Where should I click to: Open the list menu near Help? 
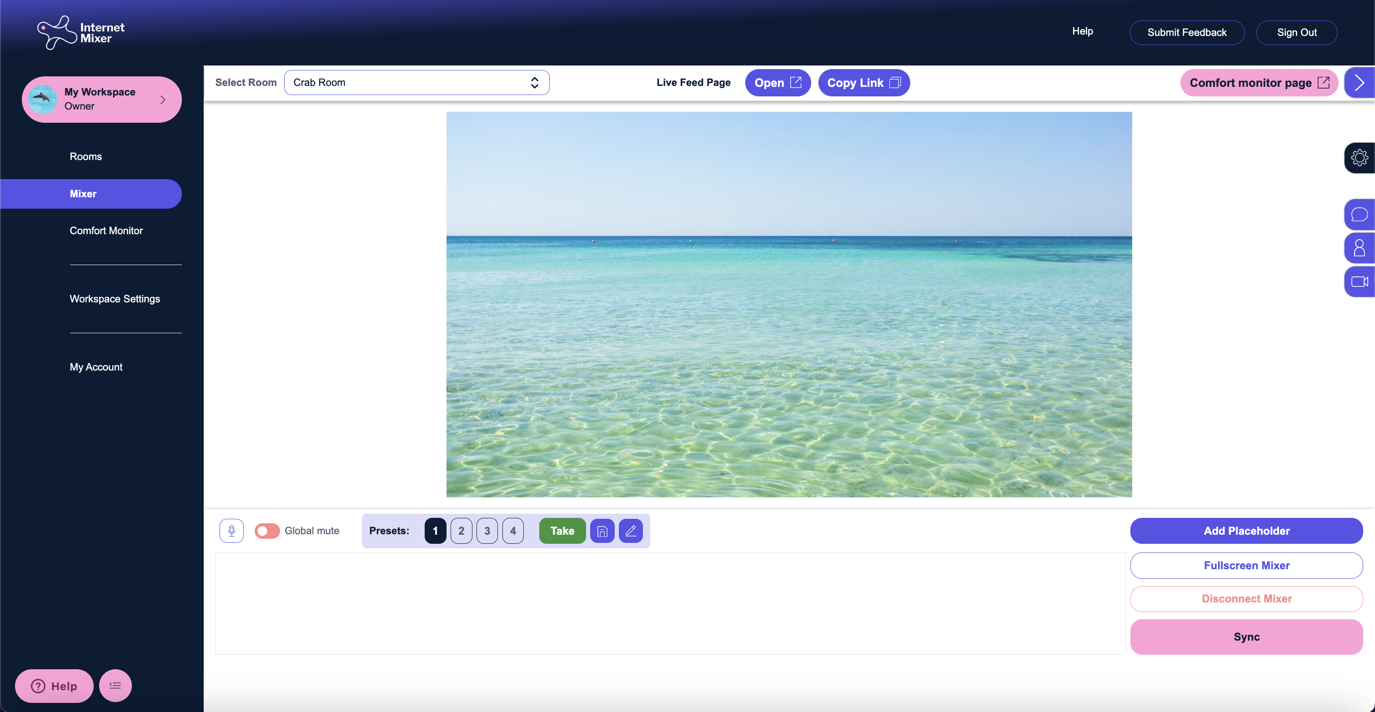click(115, 685)
